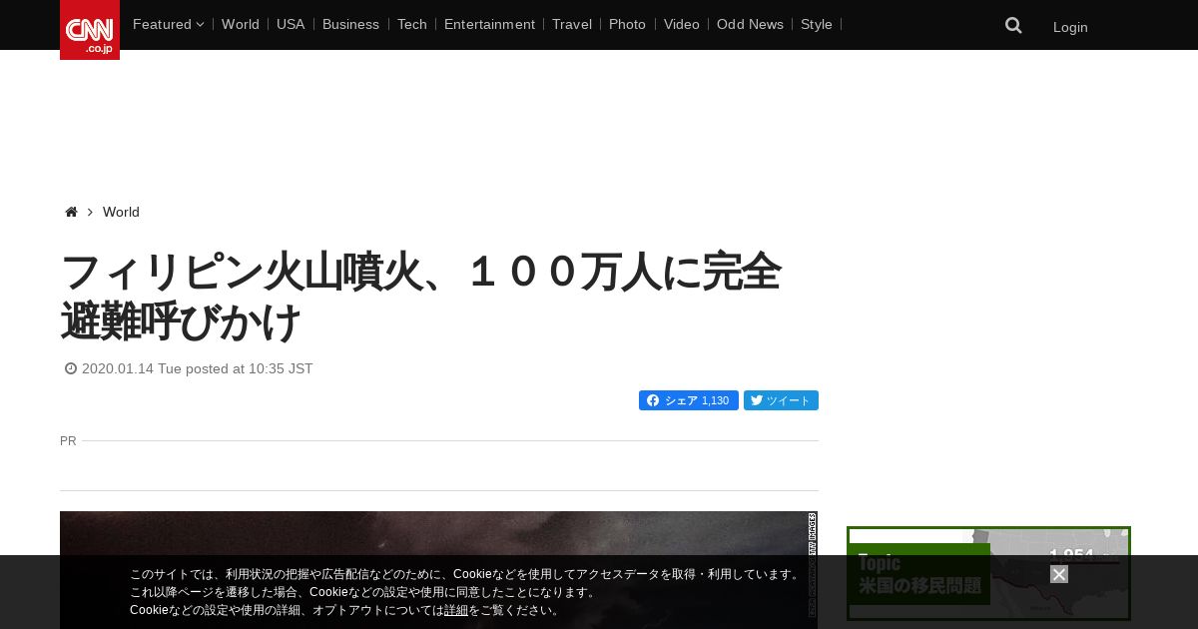
Task: Expand the Featured dropdown menu
Action: point(168,24)
